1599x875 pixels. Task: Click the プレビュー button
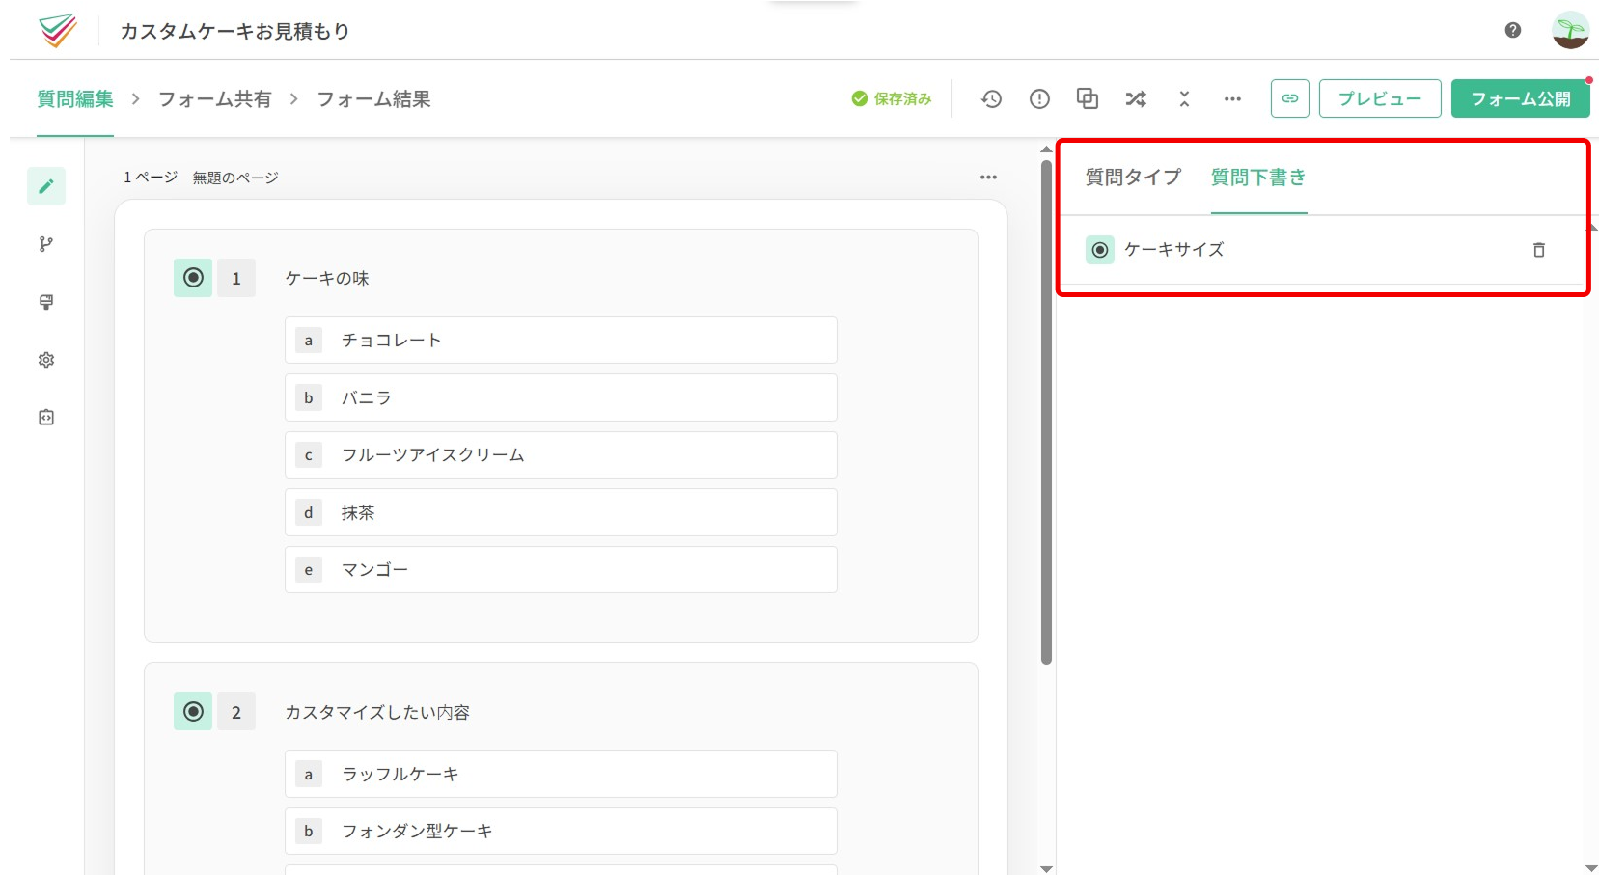pyautogui.click(x=1380, y=98)
